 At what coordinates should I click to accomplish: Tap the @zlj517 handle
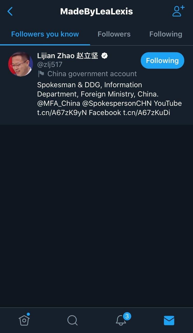point(50,64)
